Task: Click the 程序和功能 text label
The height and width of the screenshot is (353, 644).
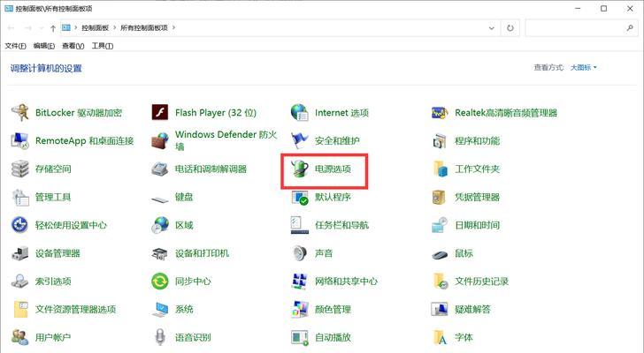Action: click(x=477, y=141)
